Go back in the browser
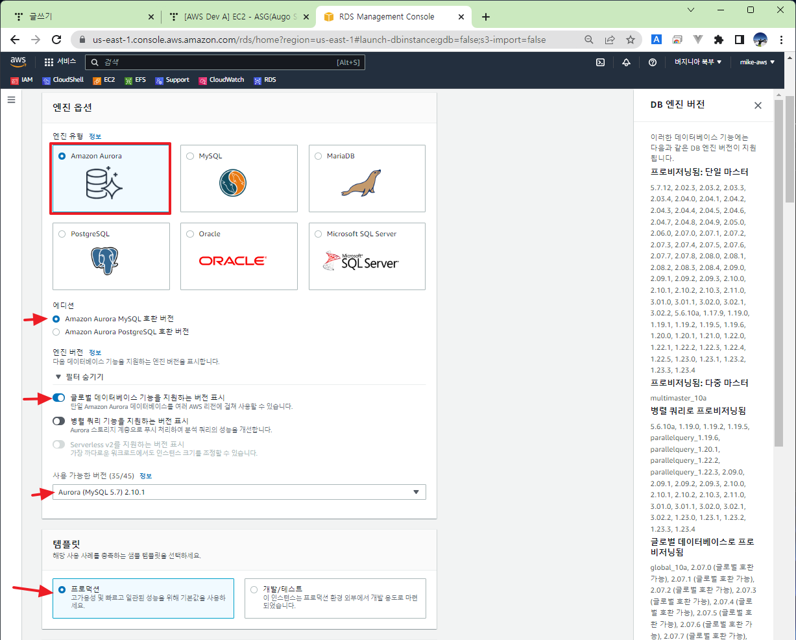 click(15, 40)
